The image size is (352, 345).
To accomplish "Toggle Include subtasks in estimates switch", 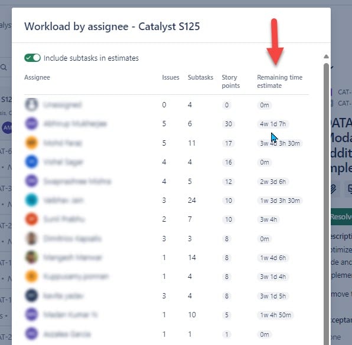I will (x=32, y=58).
